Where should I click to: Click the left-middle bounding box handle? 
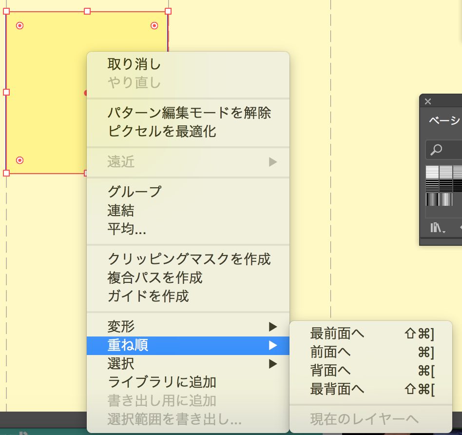(x=6, y=92)
